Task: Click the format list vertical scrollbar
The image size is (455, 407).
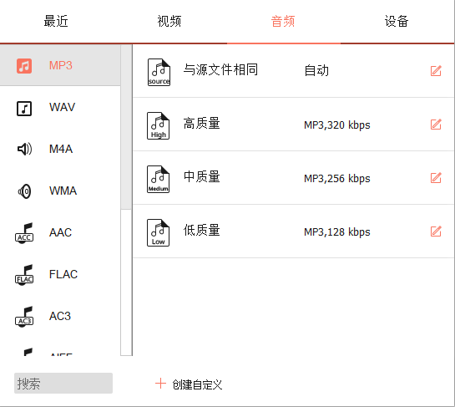Action: click(126, 127)
